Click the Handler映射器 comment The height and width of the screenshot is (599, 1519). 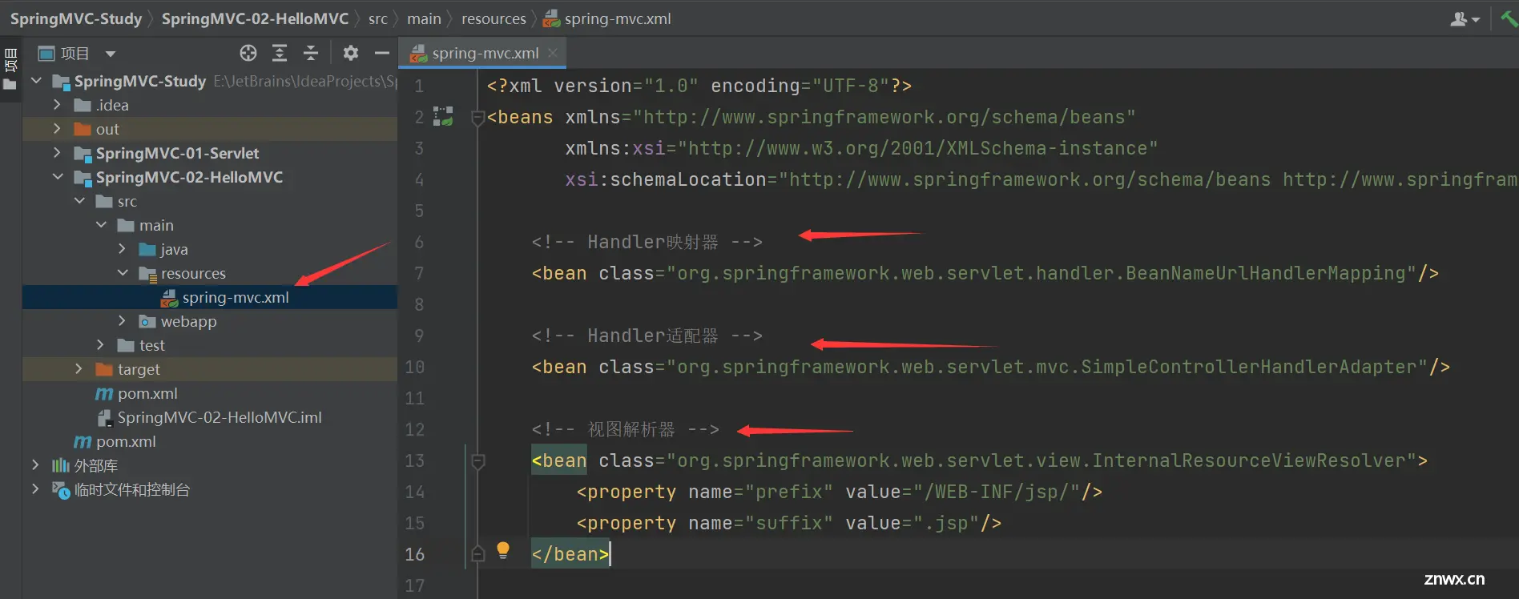(647, 242)
